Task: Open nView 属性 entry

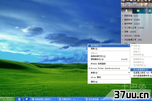Action: point(109,77)
